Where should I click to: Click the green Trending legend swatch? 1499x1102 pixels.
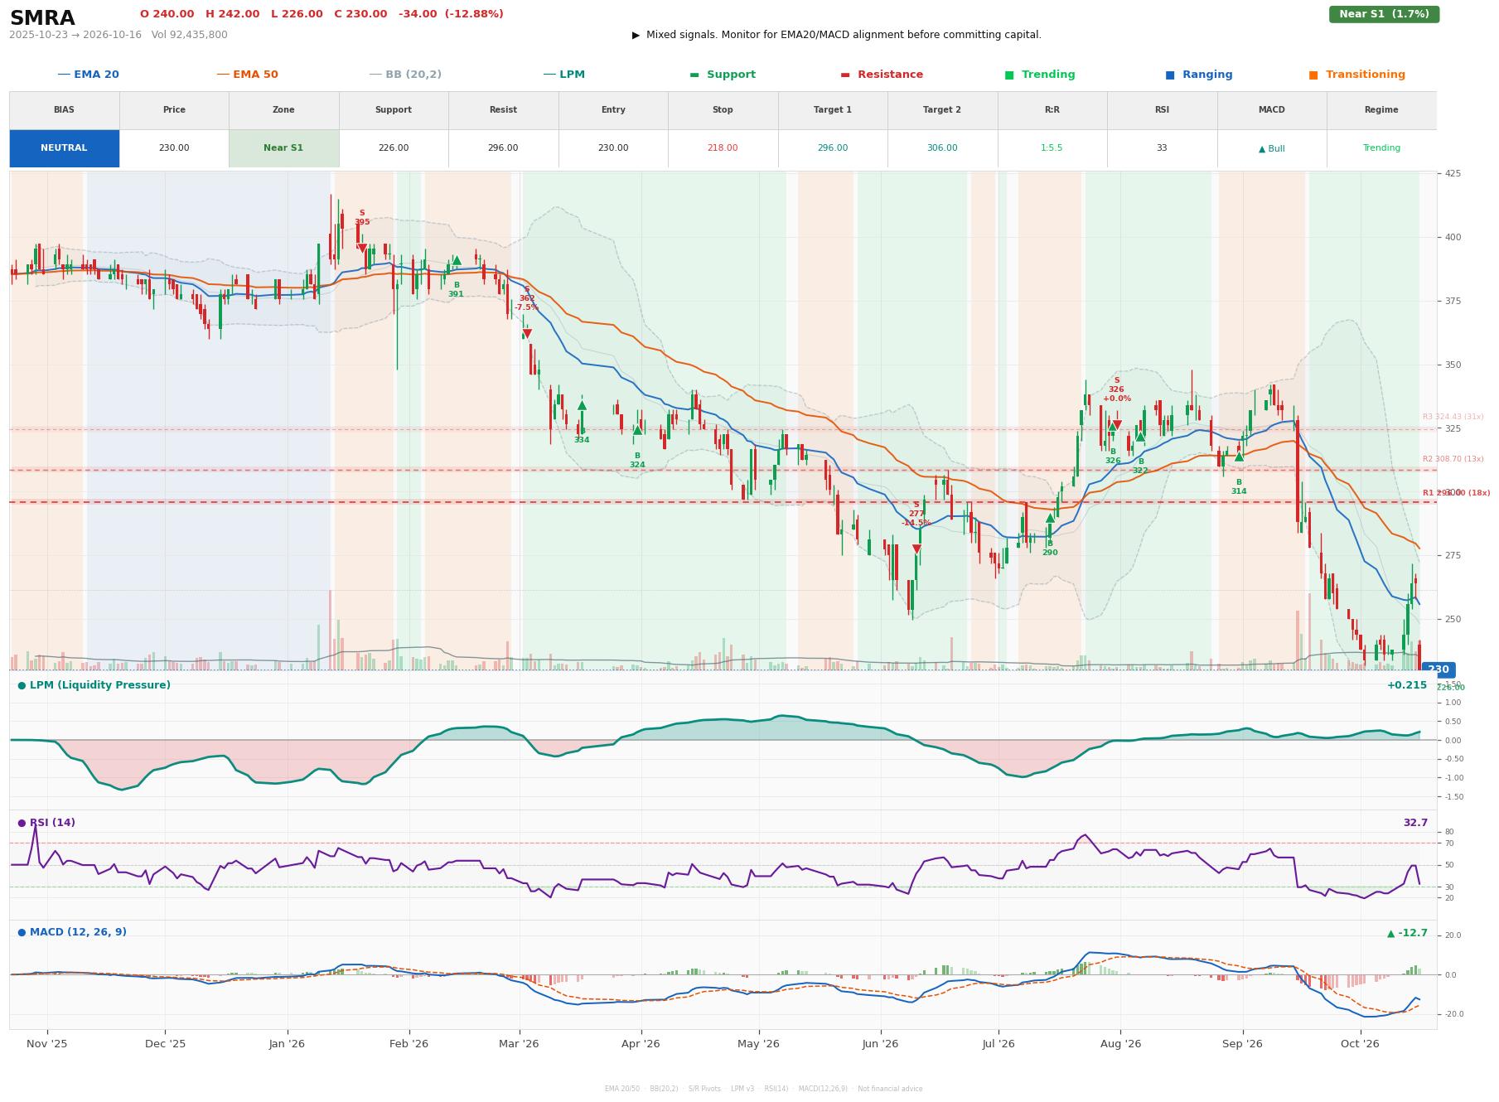pyautogui.click(x=1008, y=75)
